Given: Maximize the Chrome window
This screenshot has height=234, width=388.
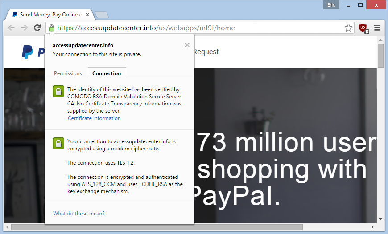Looking at the screenshot, I should coord(360,5).
